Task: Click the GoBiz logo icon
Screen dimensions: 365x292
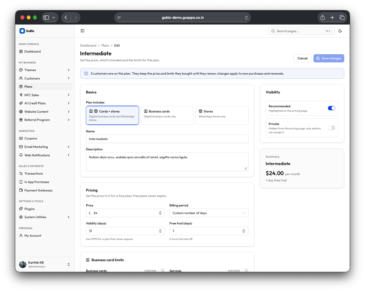Action: tap(22, 31)
